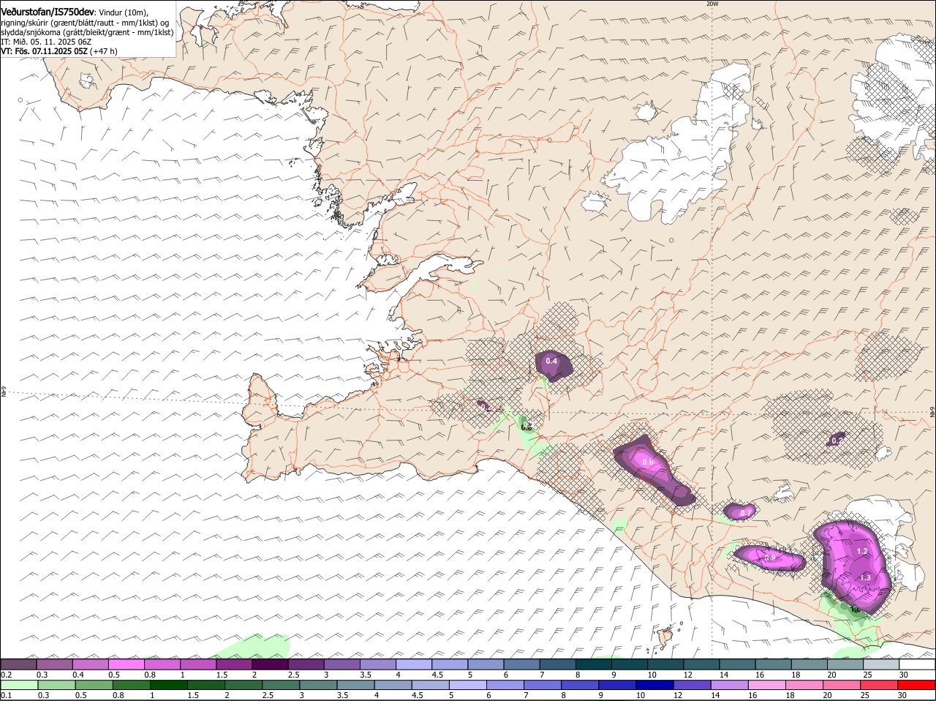
Task: Click the 0.6 snowfall value on the map
Action: (647, 462)
